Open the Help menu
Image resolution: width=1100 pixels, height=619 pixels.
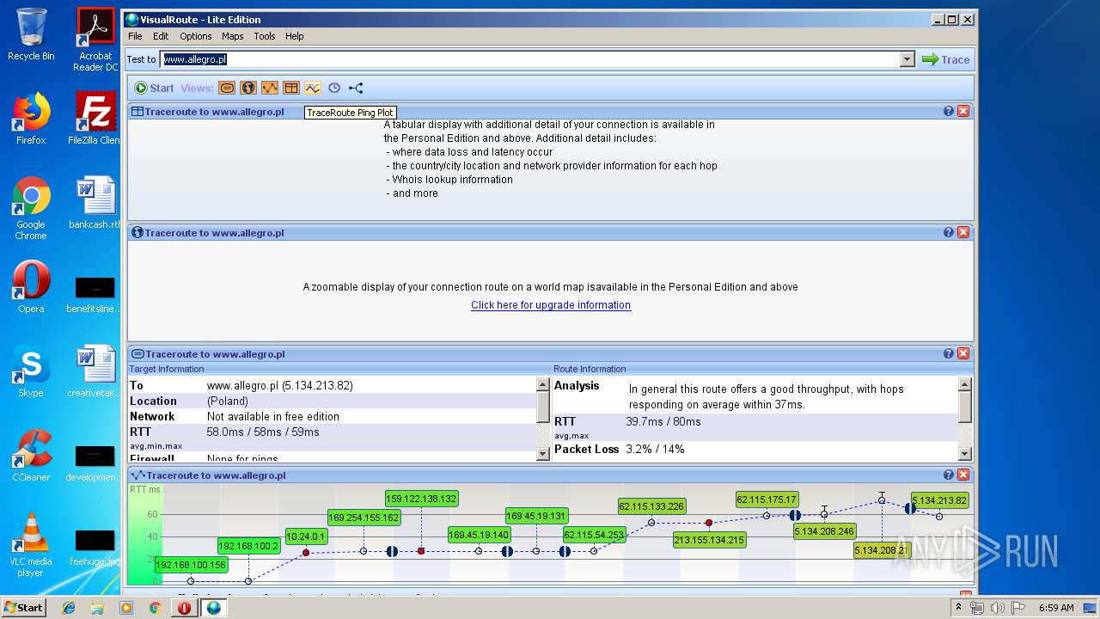pyautogui.click(x=295, y=36)
